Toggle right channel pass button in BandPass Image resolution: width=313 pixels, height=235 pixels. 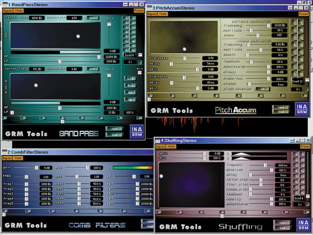(92, 69)
